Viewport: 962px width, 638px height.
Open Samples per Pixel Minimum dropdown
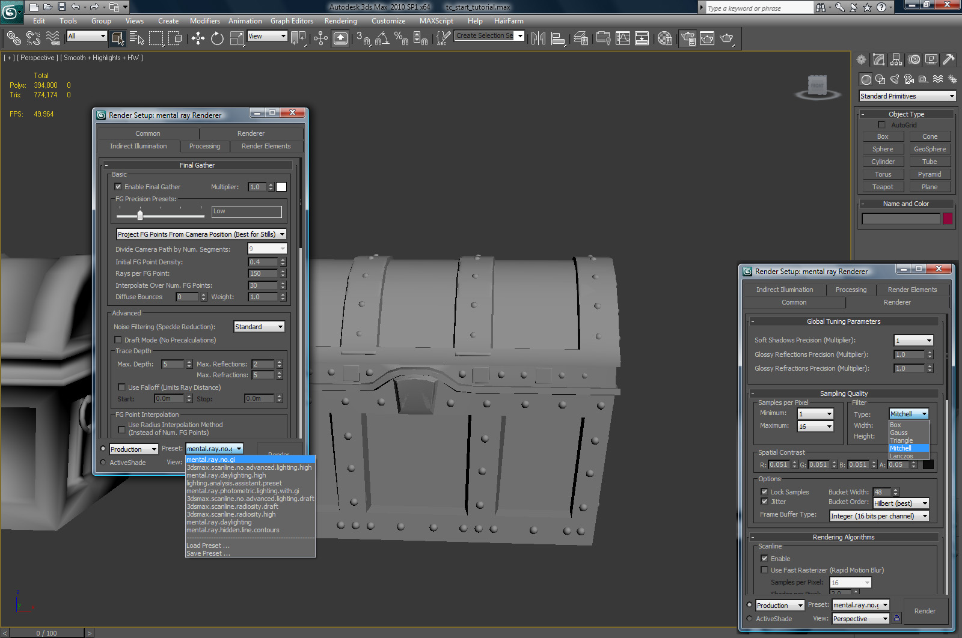815,414
